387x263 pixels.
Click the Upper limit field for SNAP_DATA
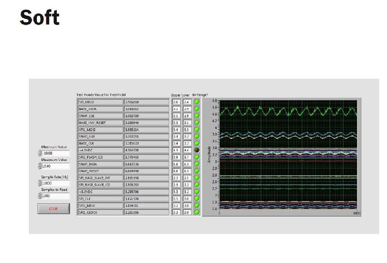(176, 164)
